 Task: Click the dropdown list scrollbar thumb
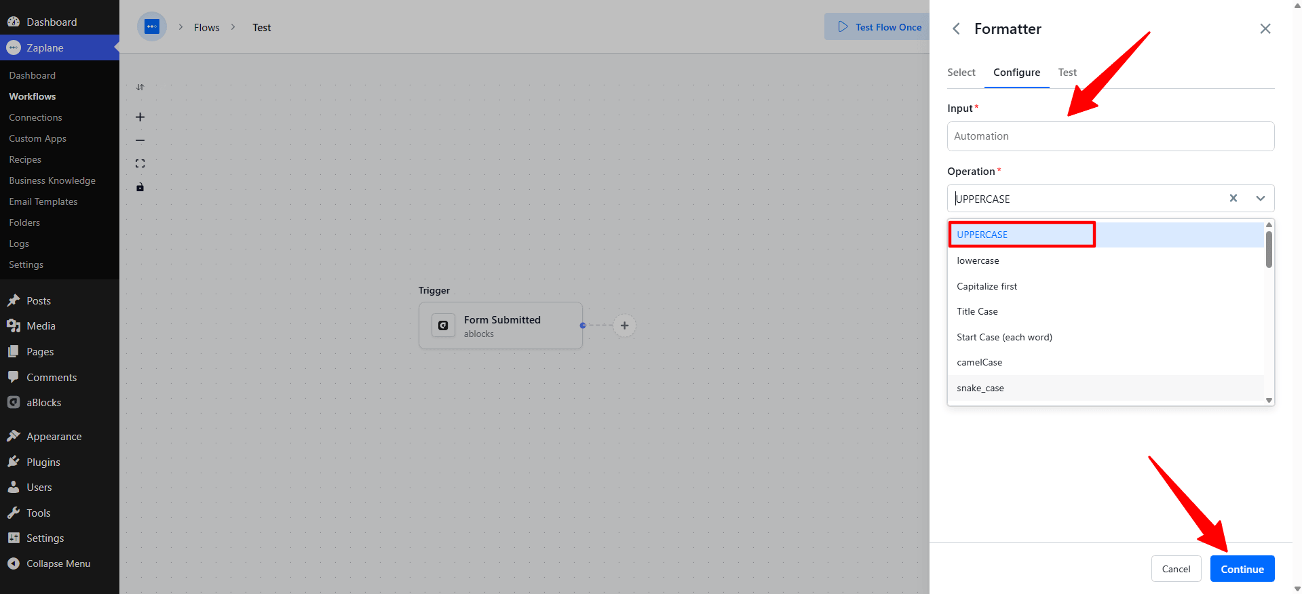(x=1269, y=249)
